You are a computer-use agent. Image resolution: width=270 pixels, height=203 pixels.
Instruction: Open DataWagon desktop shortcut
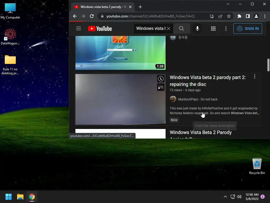tap(10, 37)
